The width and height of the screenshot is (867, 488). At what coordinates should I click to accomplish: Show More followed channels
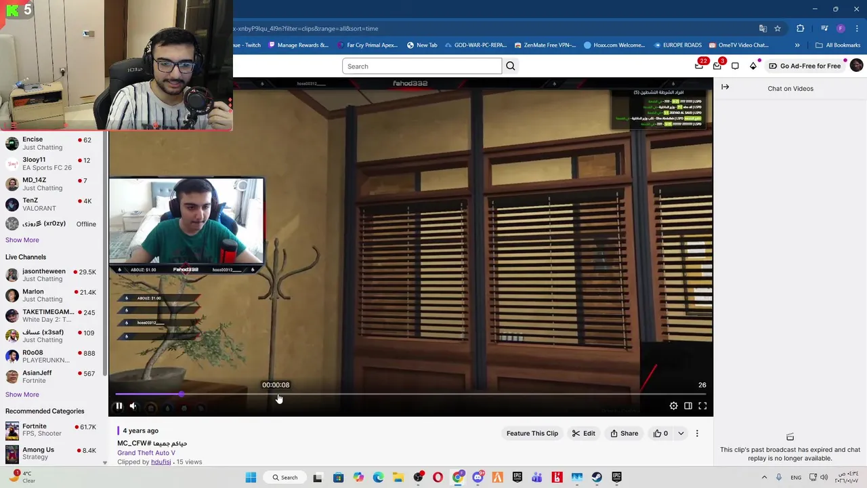[x=22, y=240]
